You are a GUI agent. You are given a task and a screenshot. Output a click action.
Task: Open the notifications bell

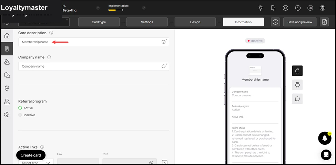(325, 138)
